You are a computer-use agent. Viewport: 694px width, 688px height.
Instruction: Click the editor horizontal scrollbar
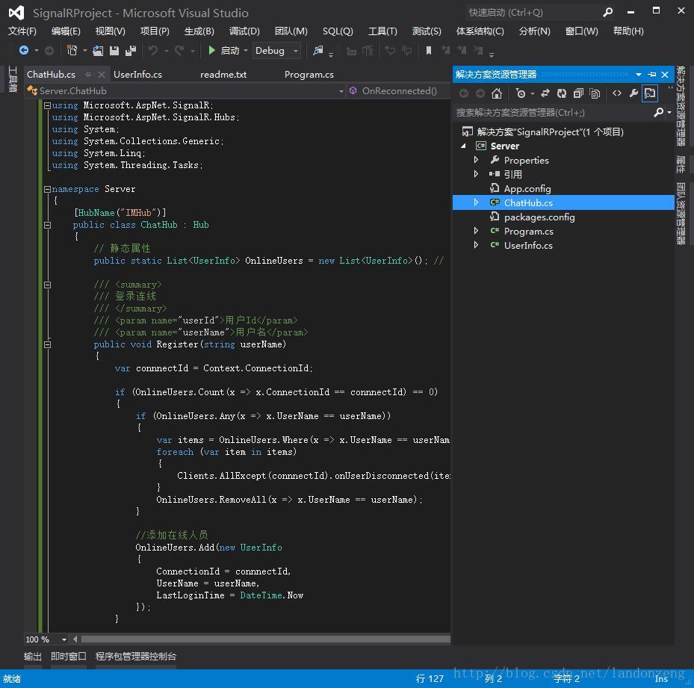pyautogui.click(x=264, y=639)
